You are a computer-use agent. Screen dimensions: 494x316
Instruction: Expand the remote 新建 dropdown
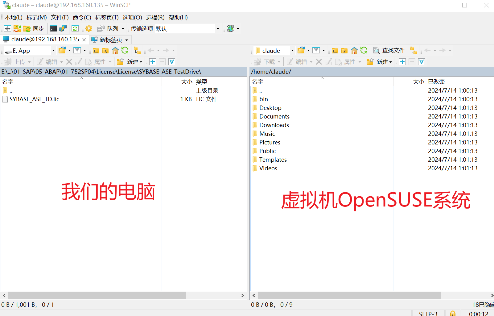[x=384, y=62]
